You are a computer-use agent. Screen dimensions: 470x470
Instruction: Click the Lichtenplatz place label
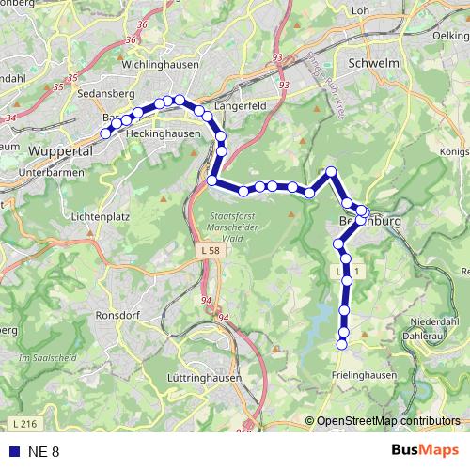click(101, 217)
